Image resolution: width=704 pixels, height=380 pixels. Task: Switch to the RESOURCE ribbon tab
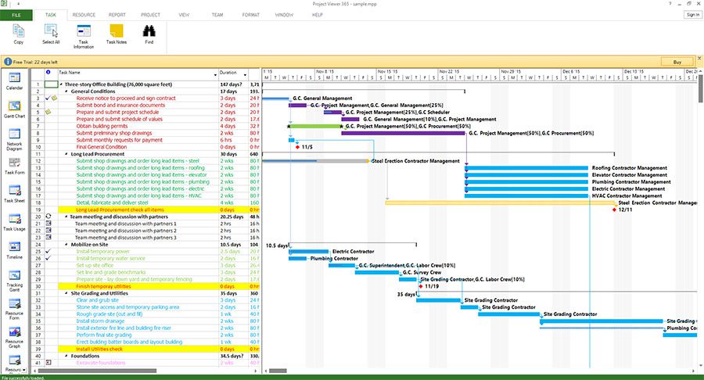pos(84,15)
